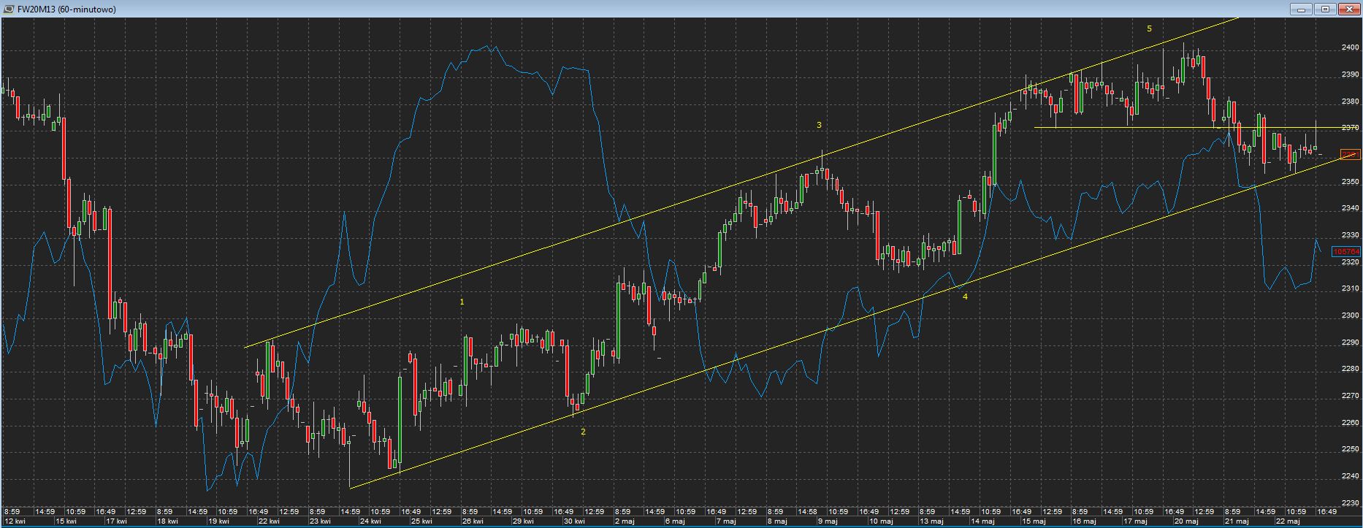Click the '15 kwi' date label

(66, 521)
